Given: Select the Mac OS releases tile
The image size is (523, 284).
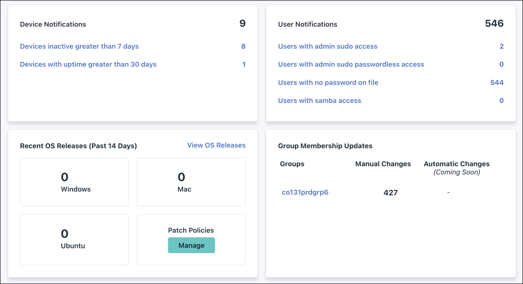Looking at the screenshot, I should pyautogui.click(x=191, y=182).
